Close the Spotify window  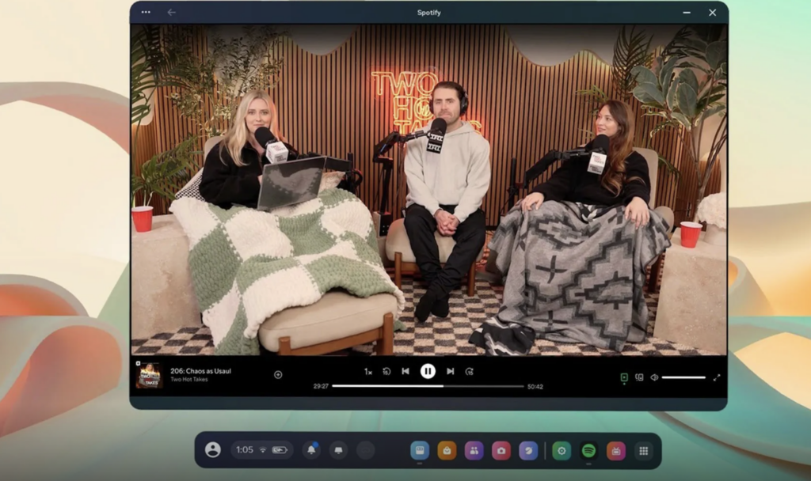712,13
